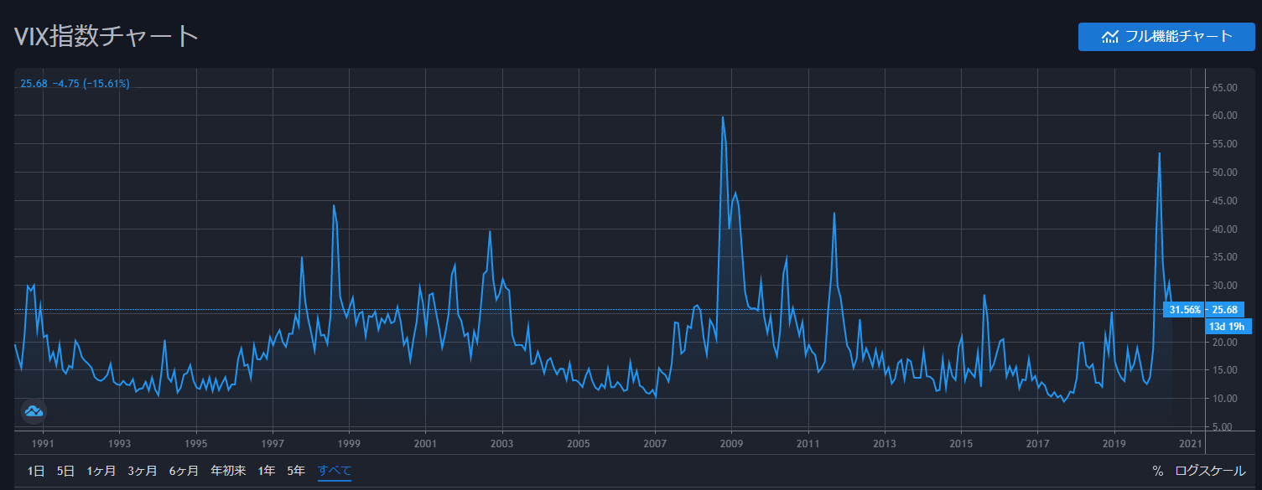Click the 25.68 current price label
Image resolution: width=1262 pixels, height=490 pixels.
[1225, 310]
